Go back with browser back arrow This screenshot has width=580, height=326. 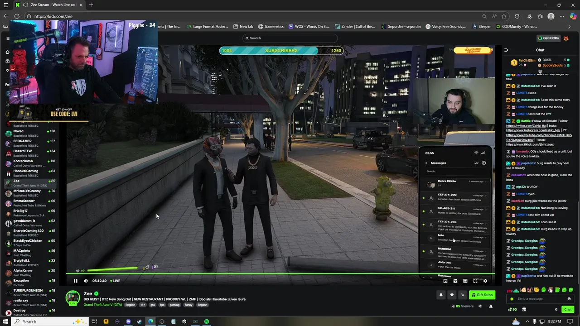5,16
